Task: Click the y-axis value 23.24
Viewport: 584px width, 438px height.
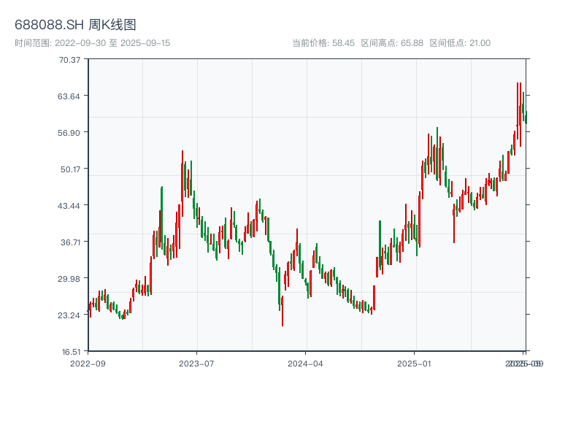Action: [69, 315]
